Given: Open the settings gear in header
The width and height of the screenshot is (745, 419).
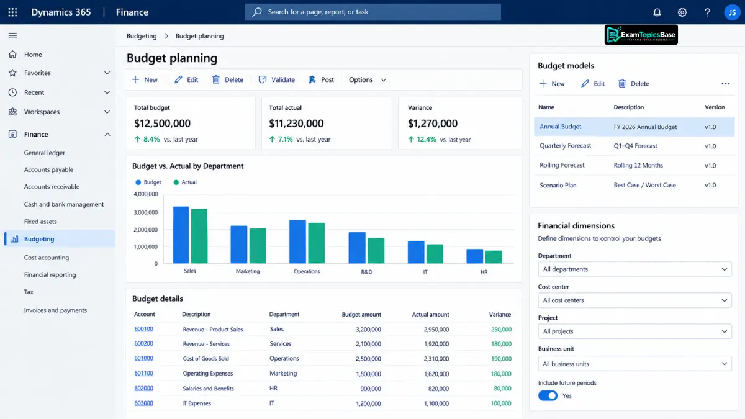Looking at the screenshot, I should click(682, 12).
